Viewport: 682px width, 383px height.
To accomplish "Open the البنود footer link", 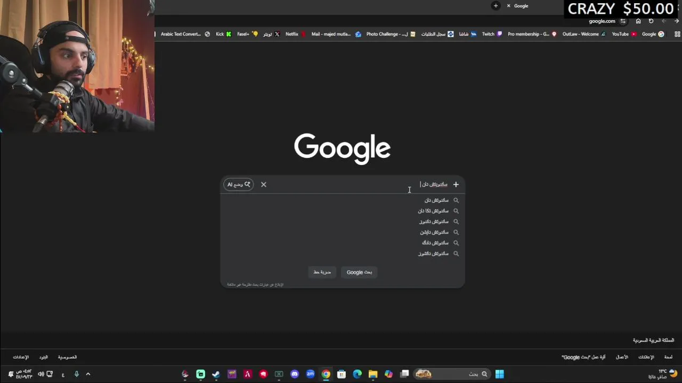I will [43, 357].
